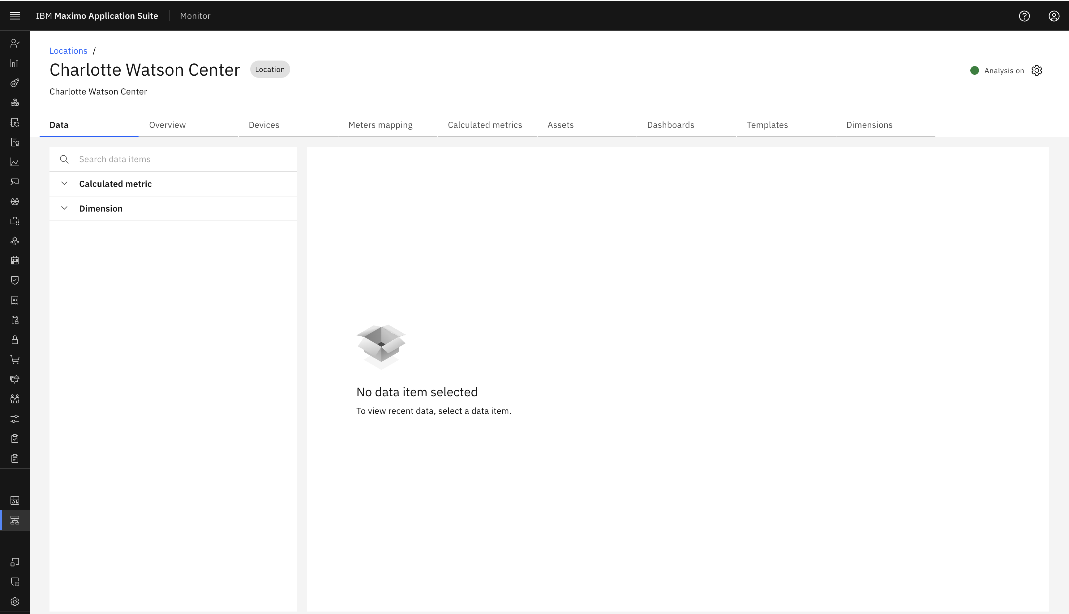Go to Locations breadcrumb link
The width and height of the screenshot is (1069, 614).
pyautogui.click(x=68, y=51)
